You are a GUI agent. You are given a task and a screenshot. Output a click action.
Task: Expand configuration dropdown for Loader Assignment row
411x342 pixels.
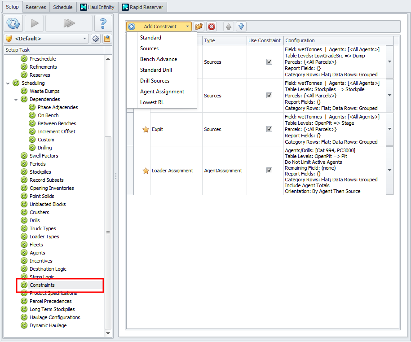[x=389, y=171]
